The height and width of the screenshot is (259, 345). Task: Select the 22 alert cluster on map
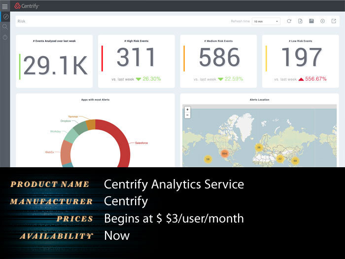click(280, 158)
